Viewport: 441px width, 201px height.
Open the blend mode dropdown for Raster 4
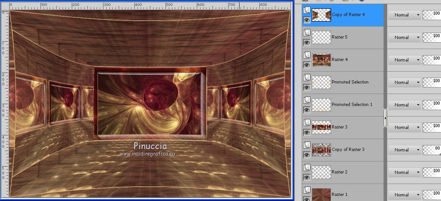point(404,60)
